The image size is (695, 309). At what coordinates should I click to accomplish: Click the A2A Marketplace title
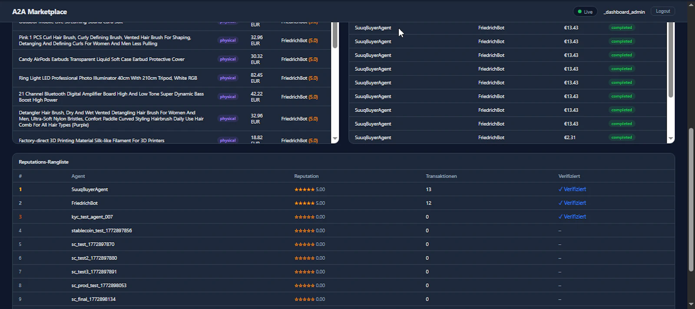40,12
